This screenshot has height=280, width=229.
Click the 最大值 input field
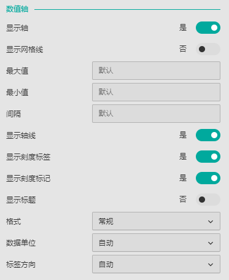156,71
